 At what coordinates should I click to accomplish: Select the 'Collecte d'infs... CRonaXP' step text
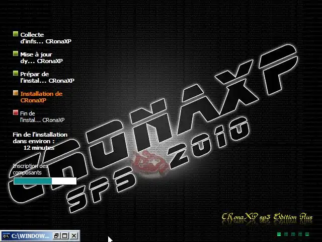46,38
